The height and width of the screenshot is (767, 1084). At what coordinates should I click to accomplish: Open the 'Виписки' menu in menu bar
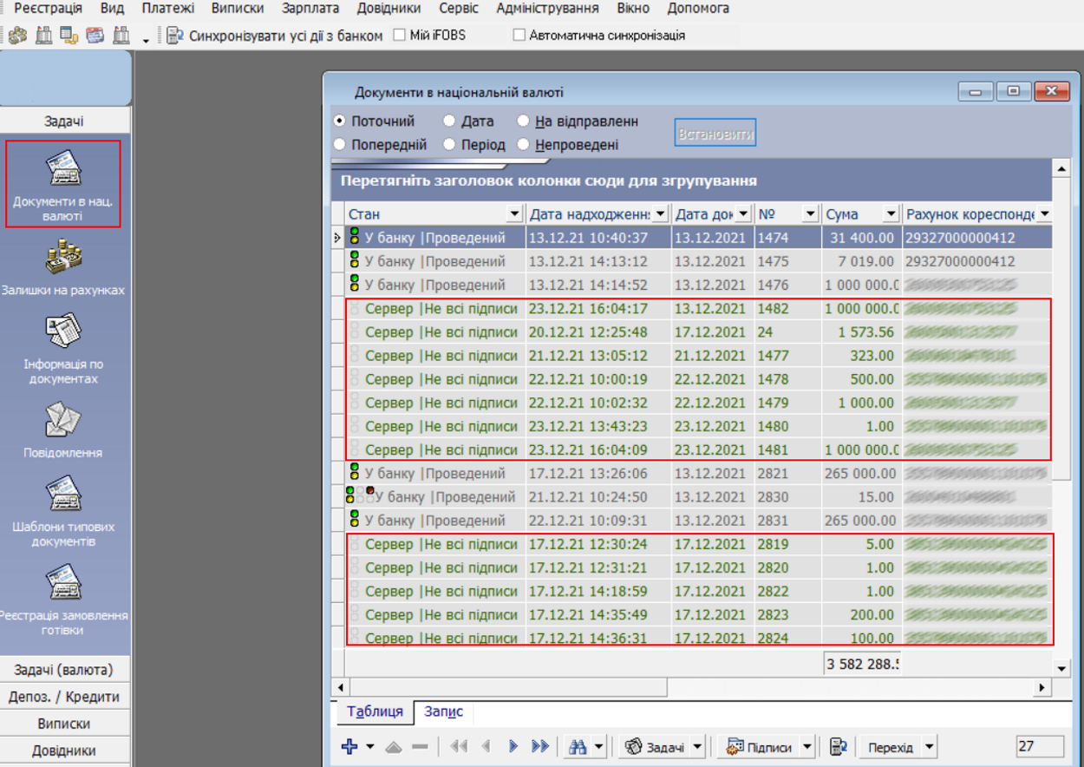pyautogui.click(x=238, y=9)
